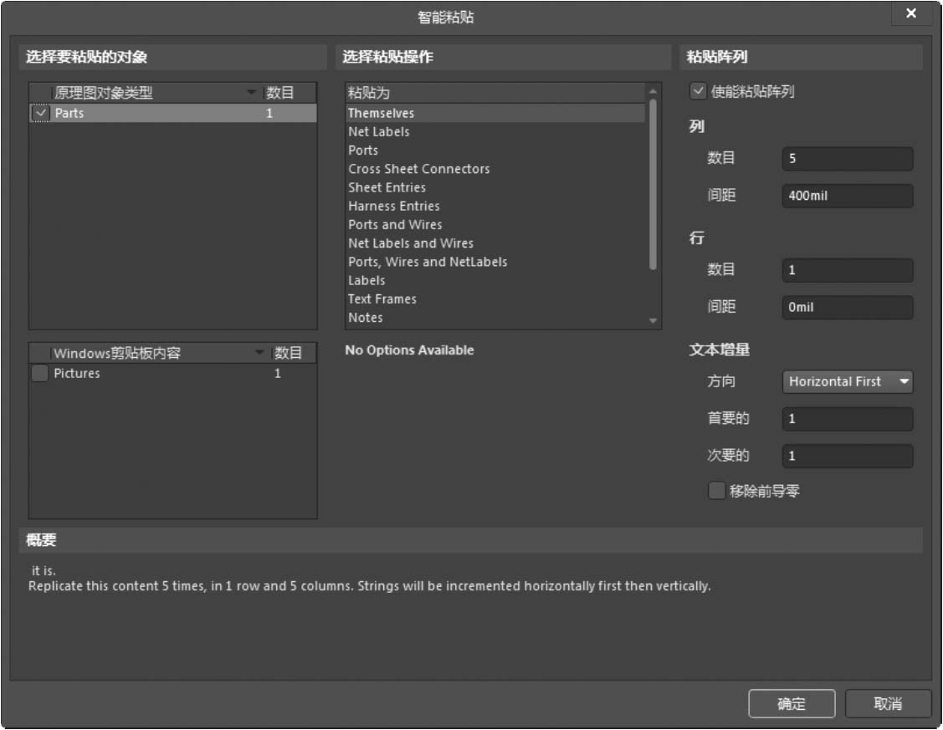
Task: Click the row 间距 0mil field
Action: [847, 308]
